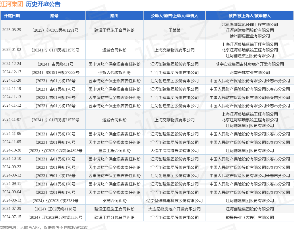294x230 pixels.
Task: Select plaintiff 大连中海海港投资有限公司
Action: 174,151
